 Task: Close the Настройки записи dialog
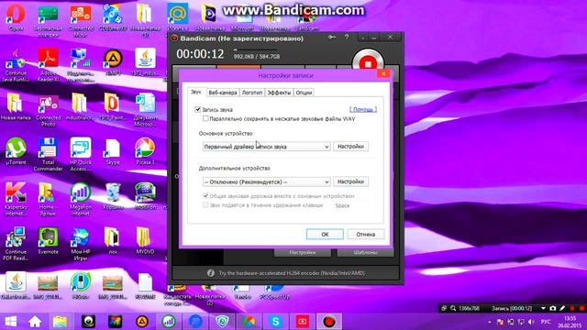tap(383, 73)
